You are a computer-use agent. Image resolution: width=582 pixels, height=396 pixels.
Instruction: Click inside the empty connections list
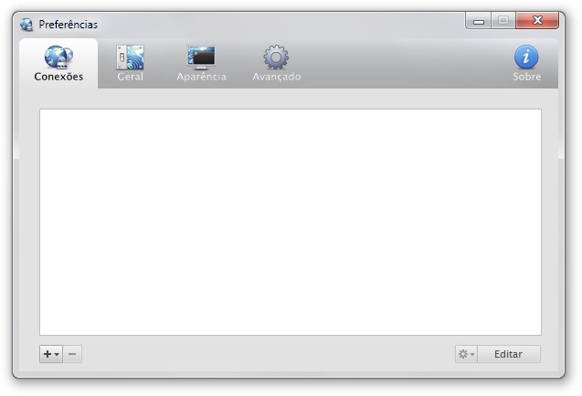click(x=291, y=222)
